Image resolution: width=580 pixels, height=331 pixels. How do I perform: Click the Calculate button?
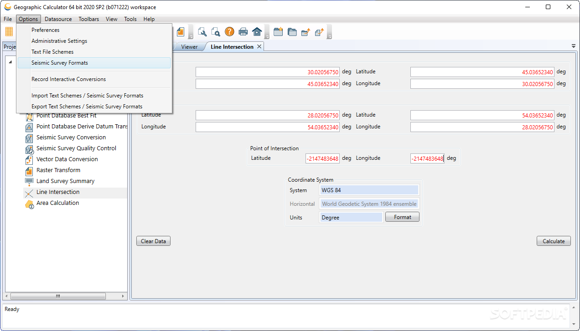[x=554, y=241]
